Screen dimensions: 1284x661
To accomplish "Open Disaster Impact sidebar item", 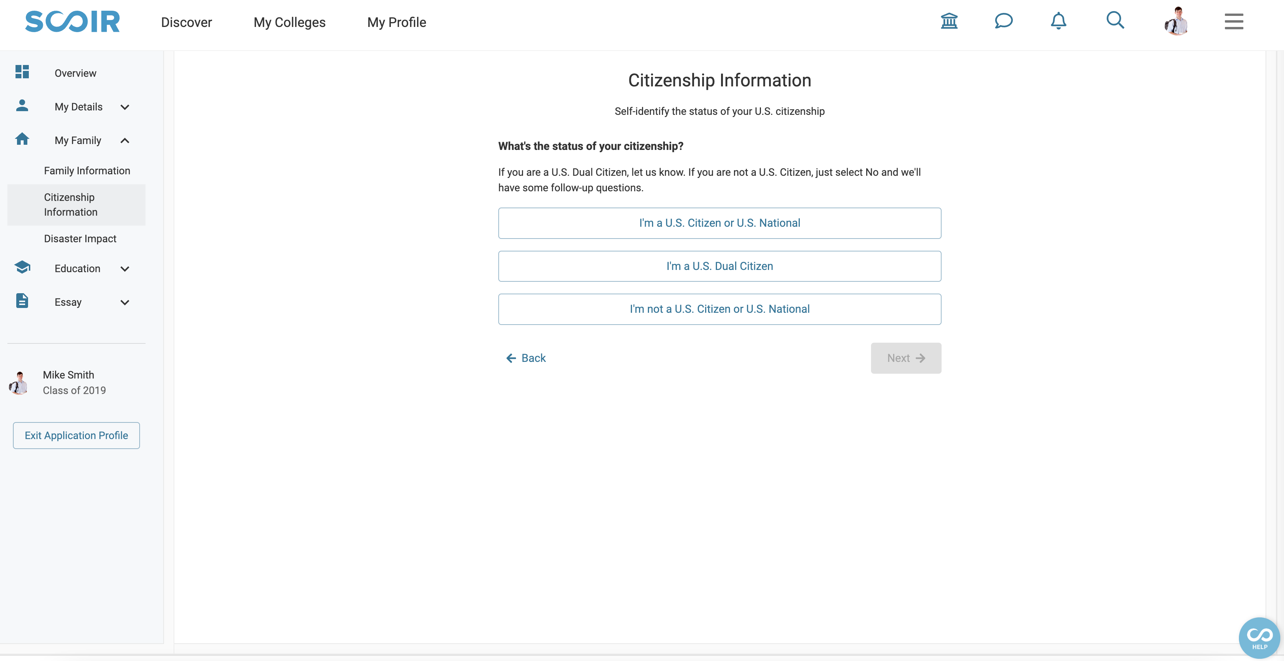I will click(x=80, y=239).
